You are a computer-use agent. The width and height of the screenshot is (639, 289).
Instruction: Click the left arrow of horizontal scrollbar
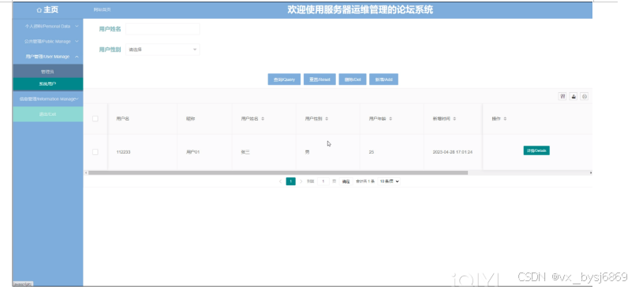click(x=85, y=172)
